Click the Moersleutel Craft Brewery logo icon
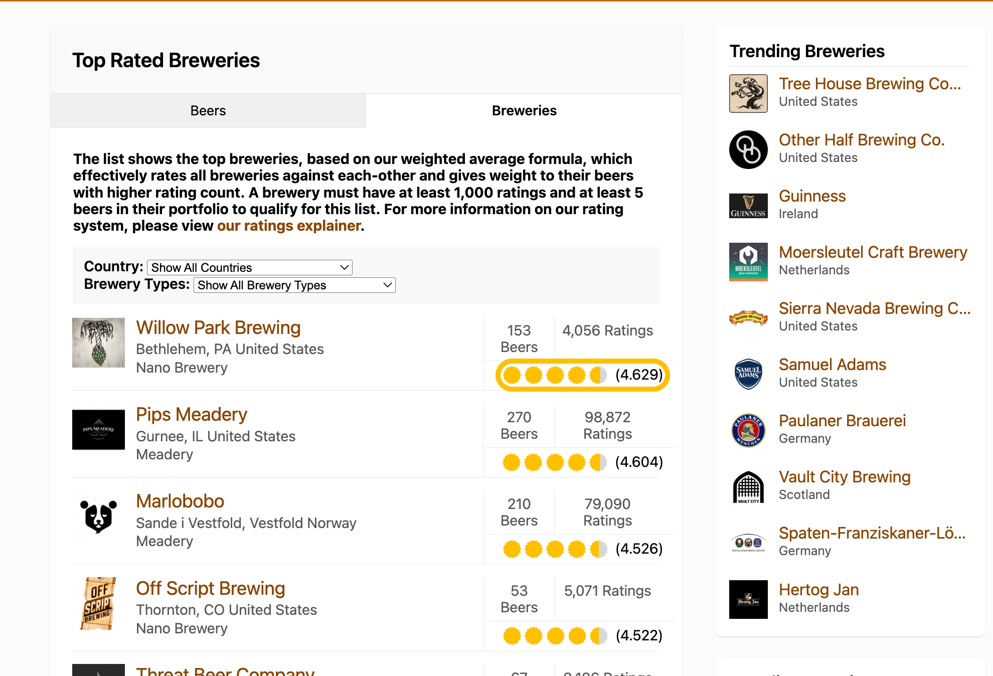Image resolution: width=993 pixels, height=676 pixels. 748,262
